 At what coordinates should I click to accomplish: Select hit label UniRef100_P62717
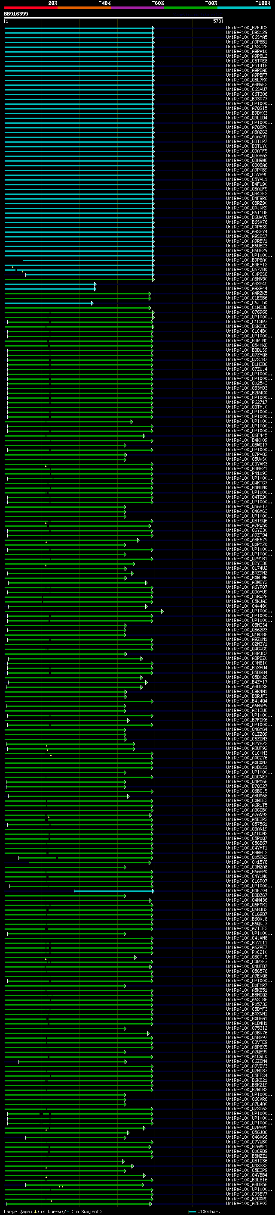[x=246, y=402]
